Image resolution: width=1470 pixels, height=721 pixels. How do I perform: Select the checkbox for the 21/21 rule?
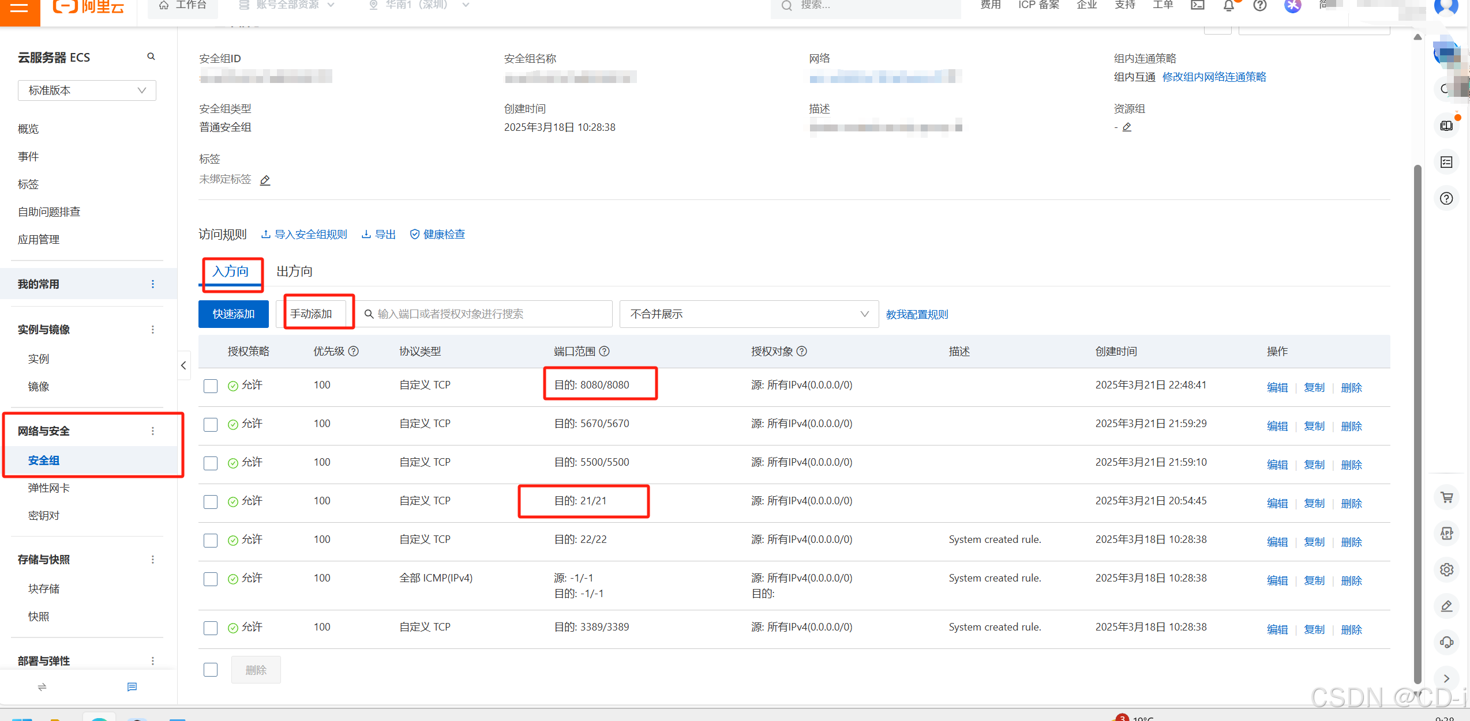pos(211,501)
